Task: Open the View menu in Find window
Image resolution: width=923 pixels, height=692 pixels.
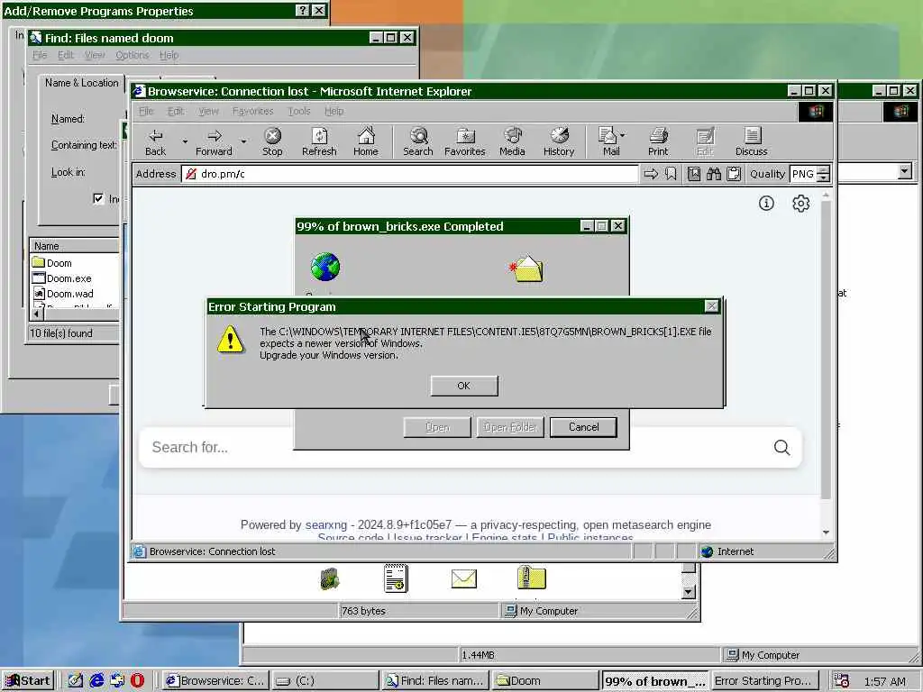Action: tap(94, 55)
